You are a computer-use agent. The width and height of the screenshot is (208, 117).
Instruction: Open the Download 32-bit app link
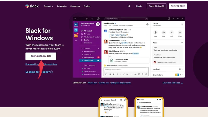(173, 83)
